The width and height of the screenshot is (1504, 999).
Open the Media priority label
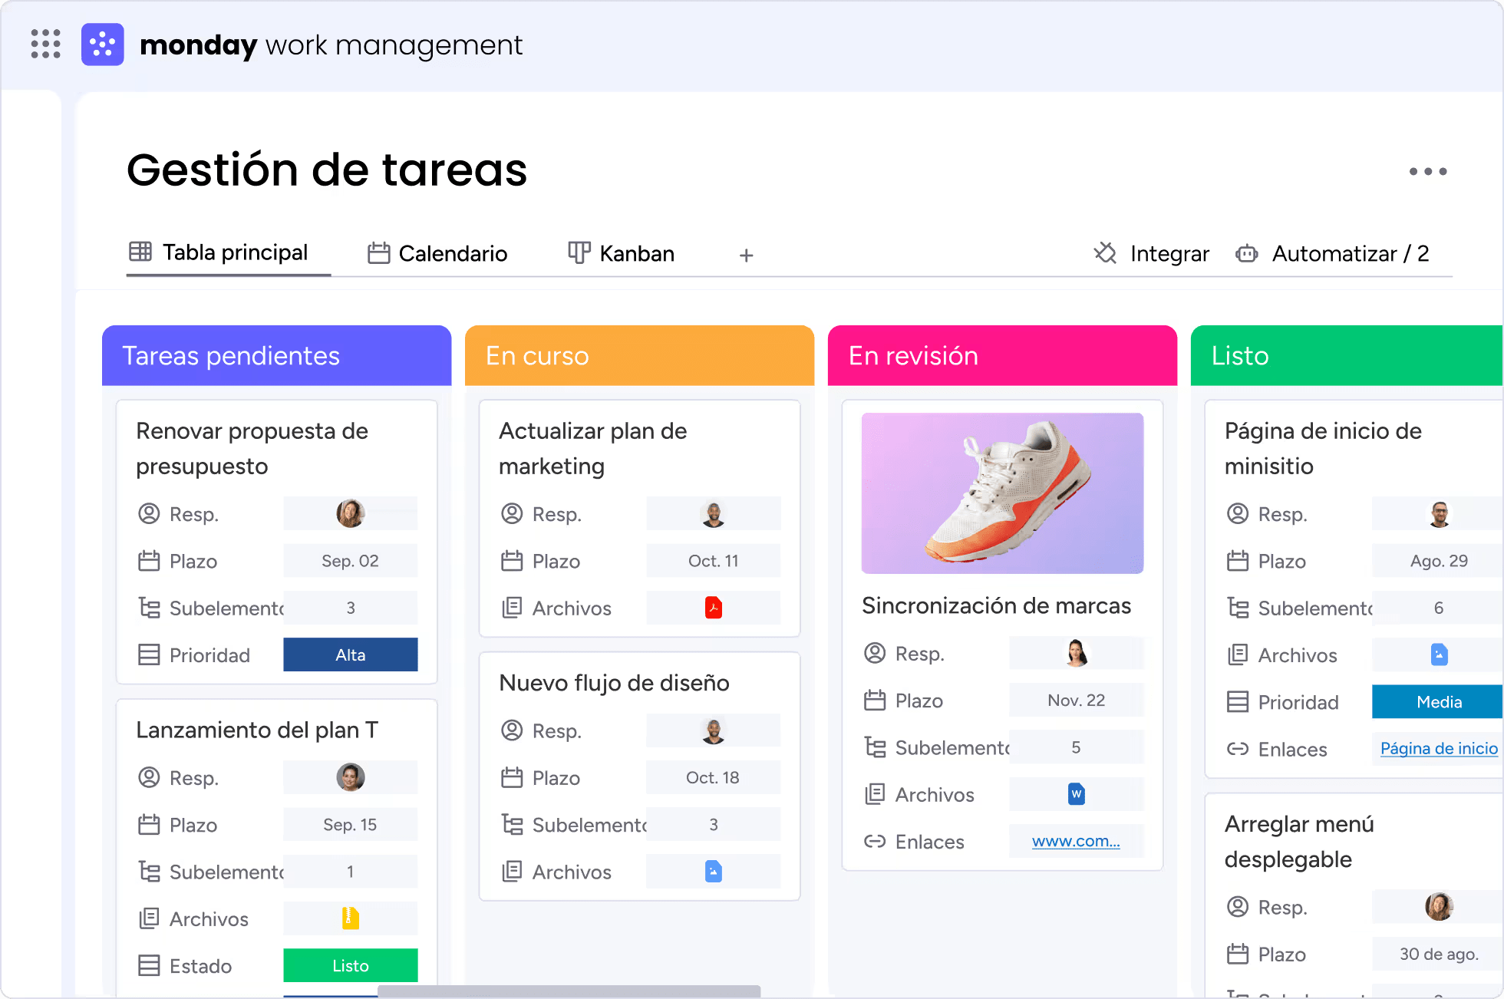pyautogui.click(x=1437, y=701)
